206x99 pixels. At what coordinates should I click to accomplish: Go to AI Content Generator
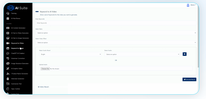[18, 28]
